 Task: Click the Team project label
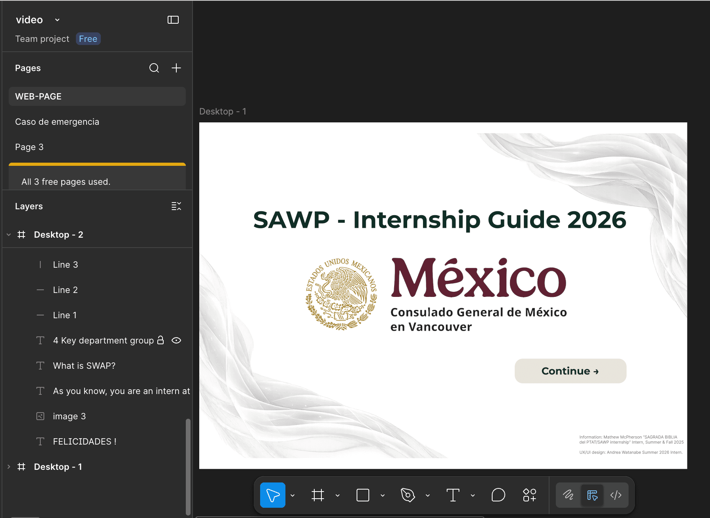coord(42,39)
